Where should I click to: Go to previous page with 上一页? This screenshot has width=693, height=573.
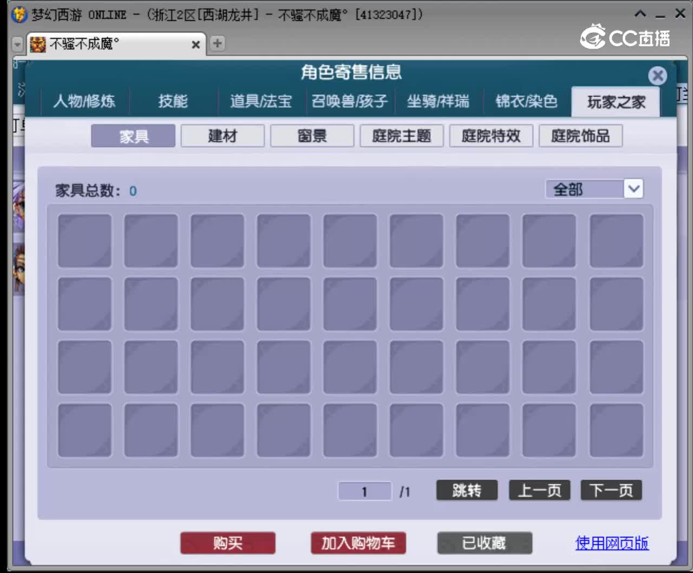coord(539,490)
